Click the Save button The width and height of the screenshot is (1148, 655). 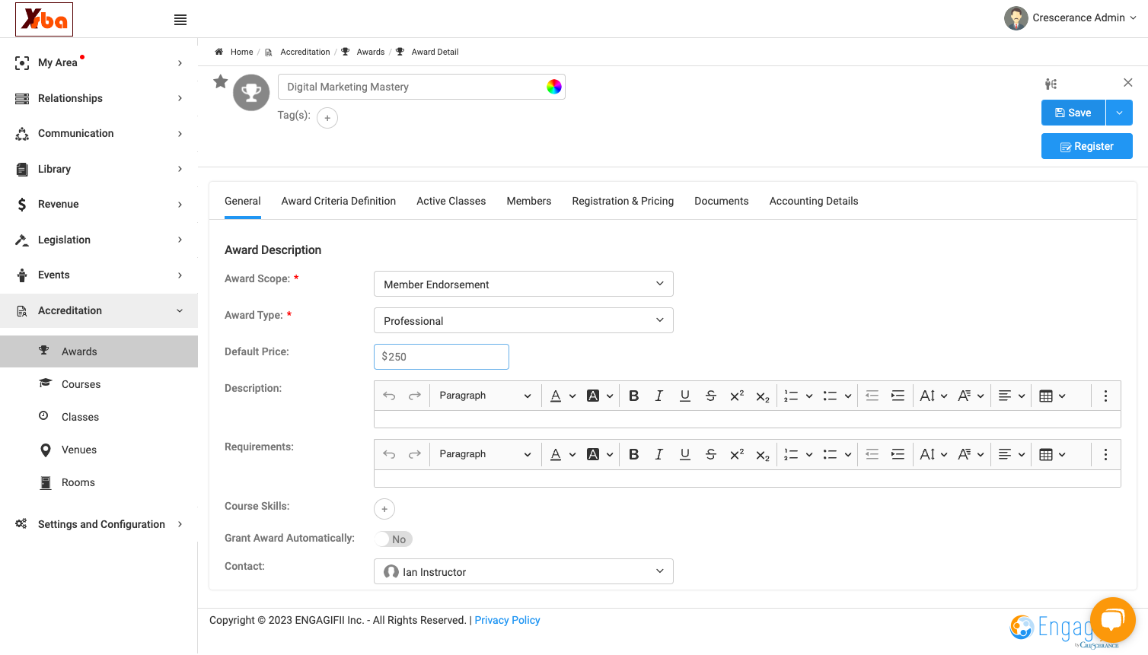coord(1073,113)
